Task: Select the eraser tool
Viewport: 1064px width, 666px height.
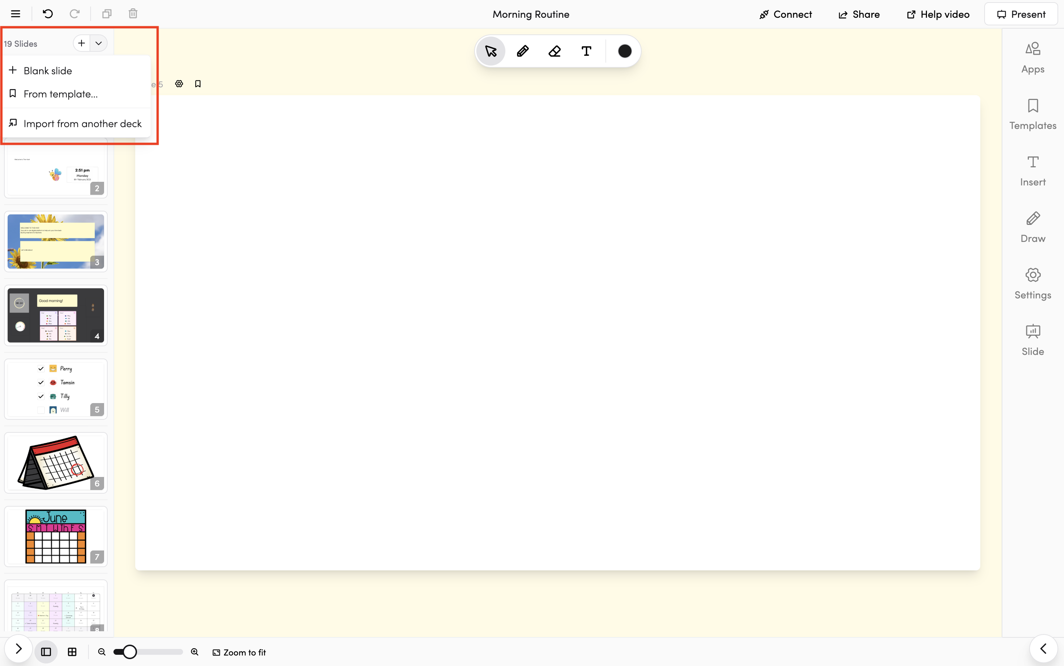Action: pos(554,51)
